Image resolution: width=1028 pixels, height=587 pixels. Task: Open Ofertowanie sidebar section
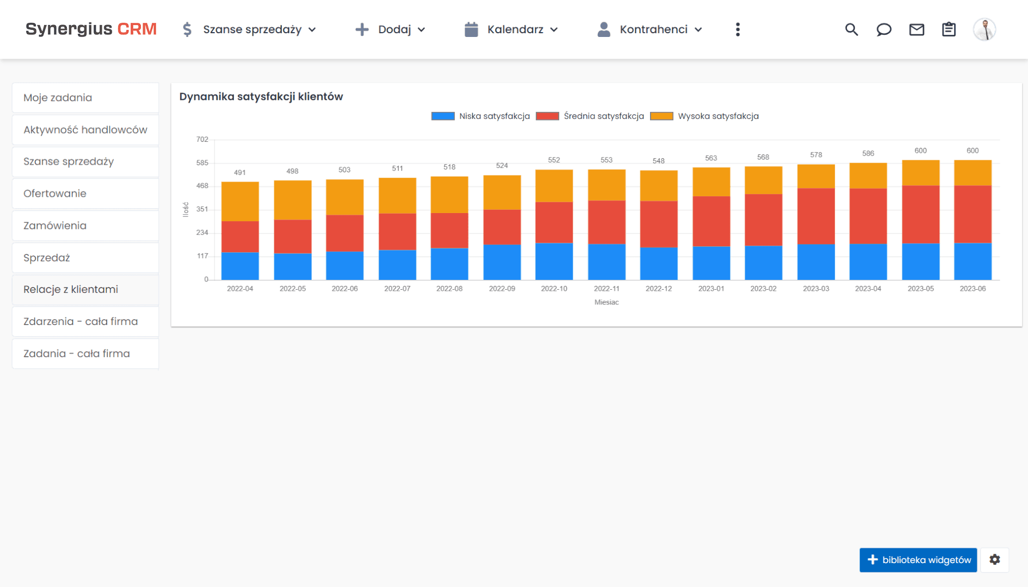click(x=85, y=193)
